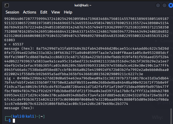Viewport: 173px width, 124px height.
Task: Click the command prompt cursor after $
Action: pyautogui.click(x=14, y=121)
